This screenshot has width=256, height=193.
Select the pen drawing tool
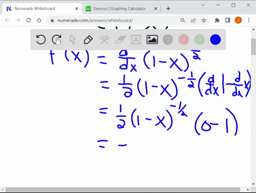(x=88, y=39)
